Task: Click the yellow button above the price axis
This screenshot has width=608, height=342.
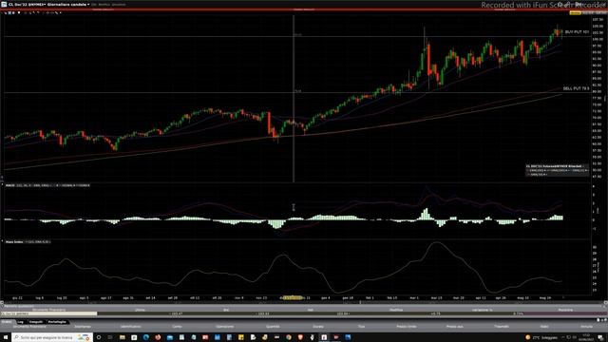Action: [575, 12]
